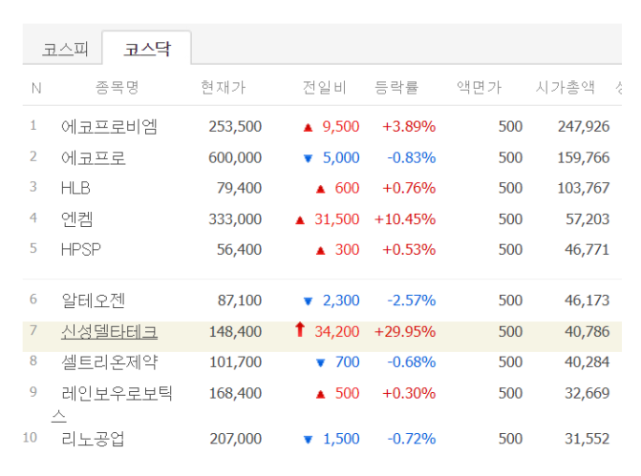This screenshot has width=641, height=476.
Task: Click current price 87,100
Action: 240,300
